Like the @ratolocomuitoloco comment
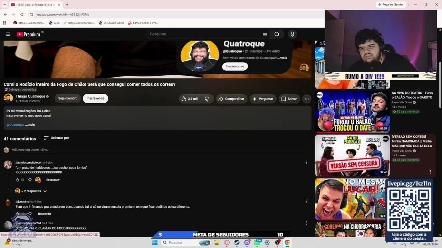This screenshot has width=442, height=248. coord(17,180)
